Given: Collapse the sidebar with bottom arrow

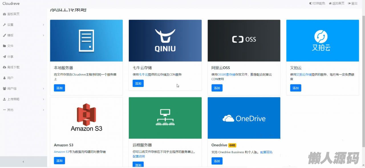Looking at the screenshot, I should click(23, 161).
